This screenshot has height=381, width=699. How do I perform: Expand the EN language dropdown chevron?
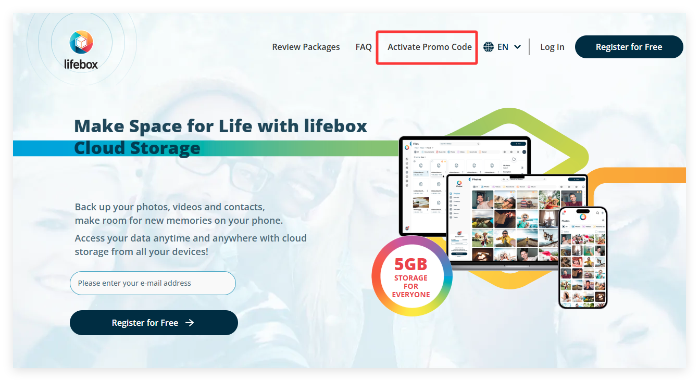(x=517, y=47)
